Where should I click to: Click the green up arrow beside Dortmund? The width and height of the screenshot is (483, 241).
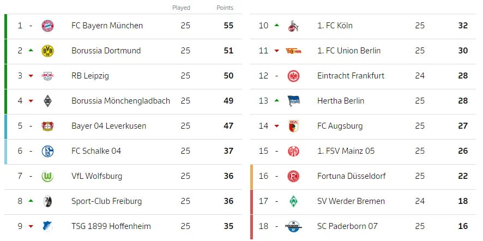pos(31,50)
